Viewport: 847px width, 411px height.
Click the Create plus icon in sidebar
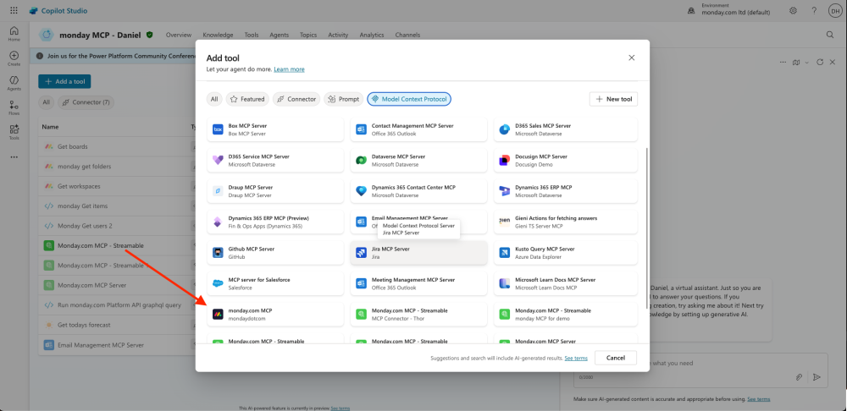[14, 58]
